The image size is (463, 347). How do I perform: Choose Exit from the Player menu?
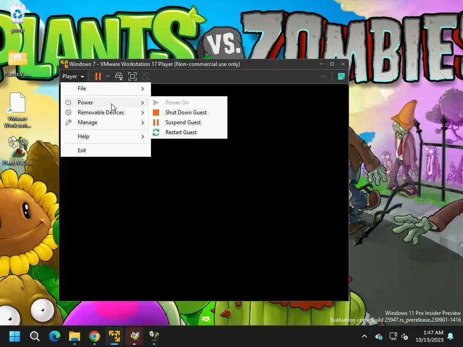tap(106, 150)
